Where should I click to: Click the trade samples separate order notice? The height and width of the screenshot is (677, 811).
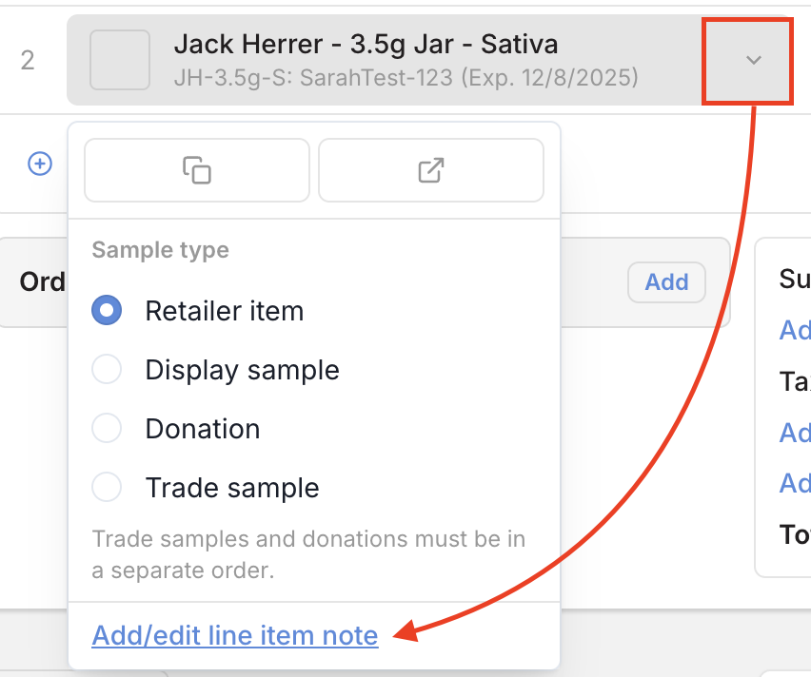[x=308, y=555]
